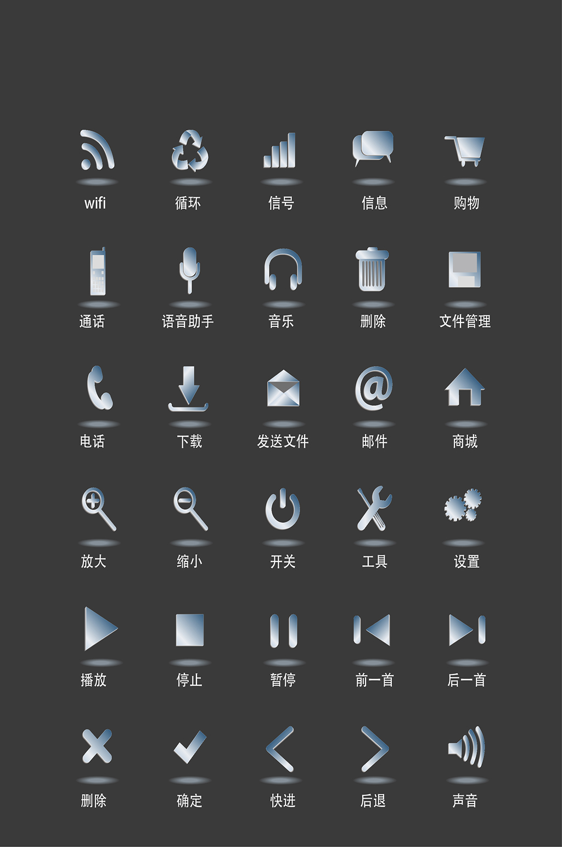Click the left chevron above 快进
Image resolution: width=562 pixels, height=847 pixels.
(x=280, y=749)
